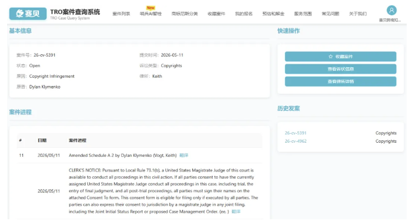Click the plaintiff name Dylan Klymenko

[x=45, y=87]
